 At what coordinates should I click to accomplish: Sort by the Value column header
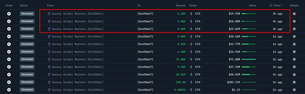pos(252,5)
